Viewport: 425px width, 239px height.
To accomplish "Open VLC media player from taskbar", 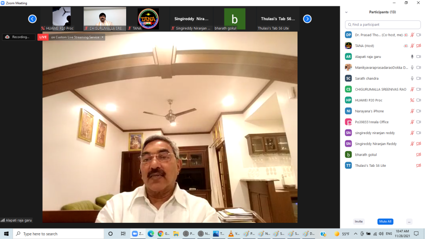I will tap(233, 234).
